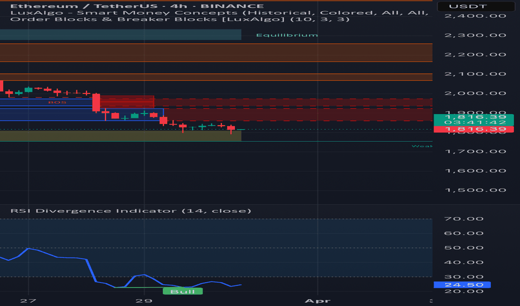This screenshot has width=520, height=306.
Task: Click the red 1,816.39 price label
Action: (x=474, y=129)
